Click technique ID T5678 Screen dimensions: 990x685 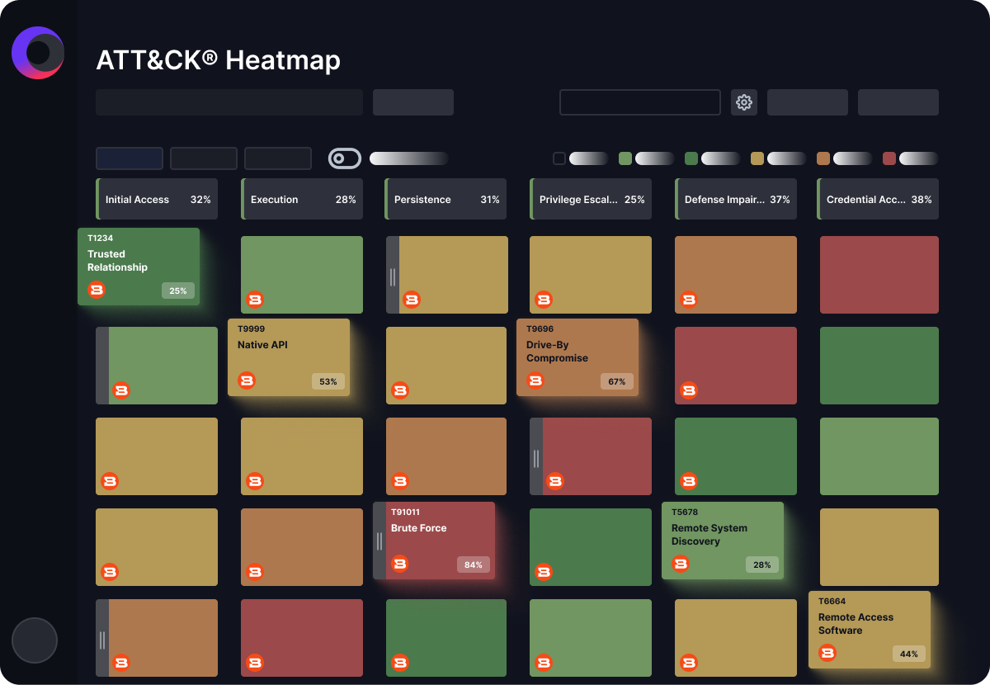685,513
